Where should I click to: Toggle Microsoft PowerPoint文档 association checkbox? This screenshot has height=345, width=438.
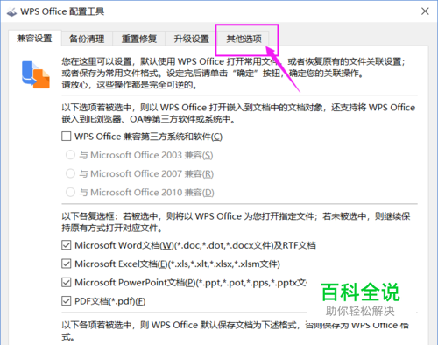point(67,283)
